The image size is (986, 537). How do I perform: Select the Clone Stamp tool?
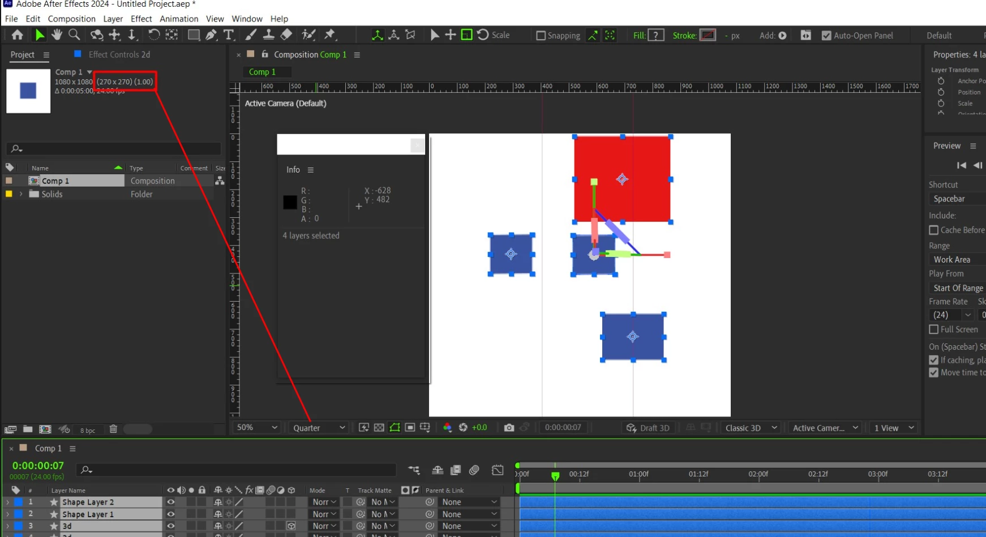(269, 35)
